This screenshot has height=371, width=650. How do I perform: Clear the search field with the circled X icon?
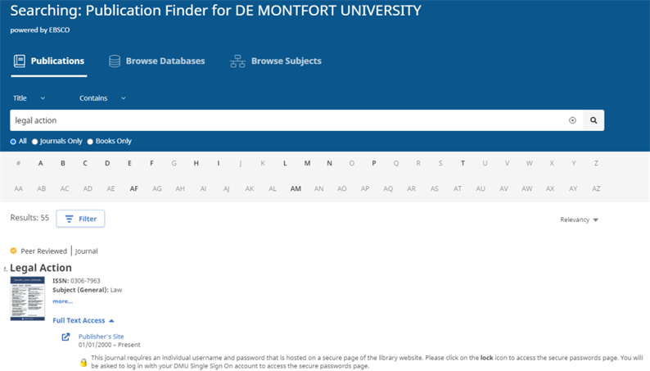tap(572, 120)
